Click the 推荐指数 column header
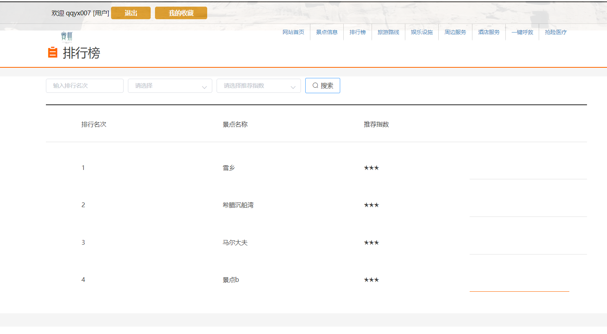Viewport: 607px width, 334px height. pyautogui.click(x=376, y=124)
